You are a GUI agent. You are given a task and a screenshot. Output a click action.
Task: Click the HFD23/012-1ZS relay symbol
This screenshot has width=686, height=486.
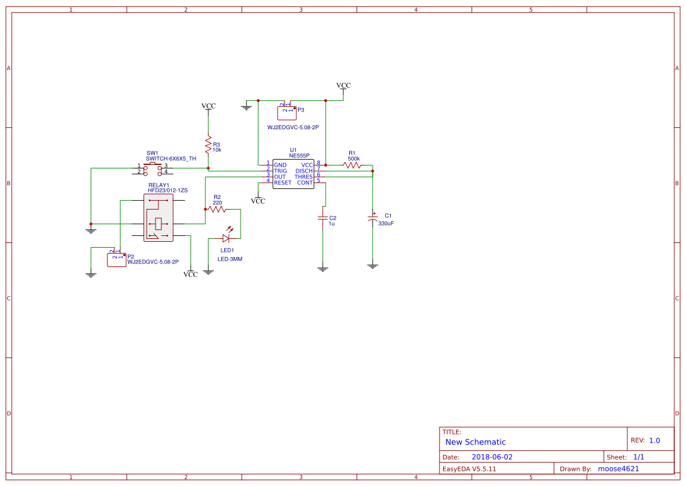158,217
